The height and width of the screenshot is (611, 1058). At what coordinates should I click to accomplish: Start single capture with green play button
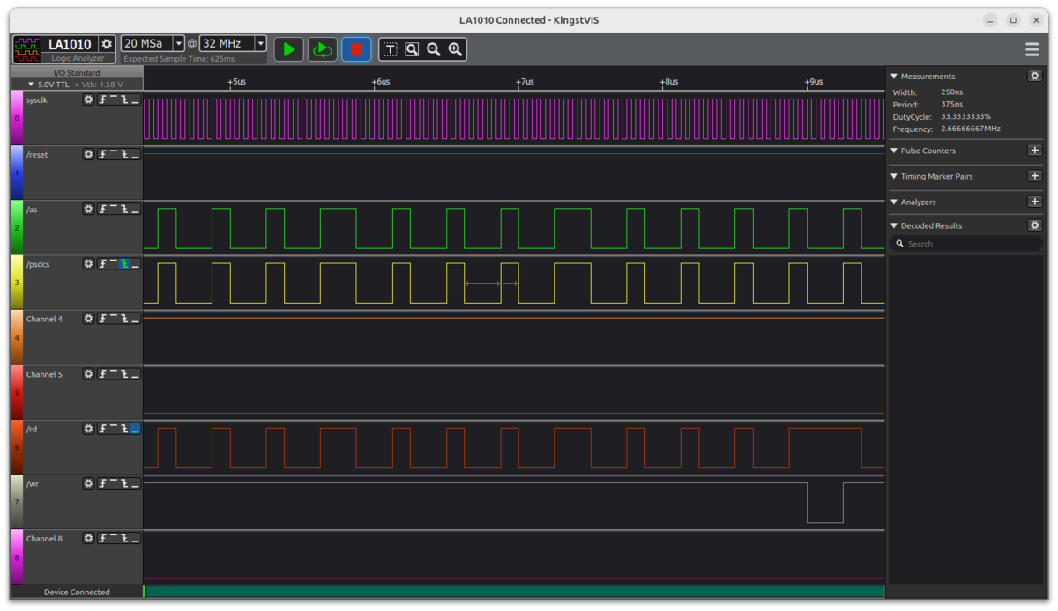[x=289, y=49]
